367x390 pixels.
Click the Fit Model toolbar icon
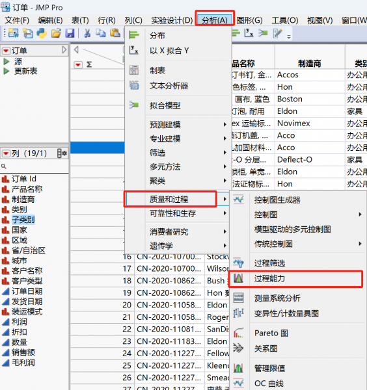[x=263, y=33]
